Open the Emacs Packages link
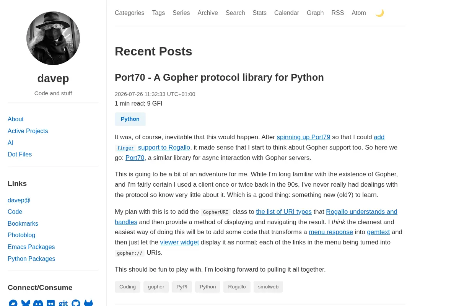 pos(31,247)
